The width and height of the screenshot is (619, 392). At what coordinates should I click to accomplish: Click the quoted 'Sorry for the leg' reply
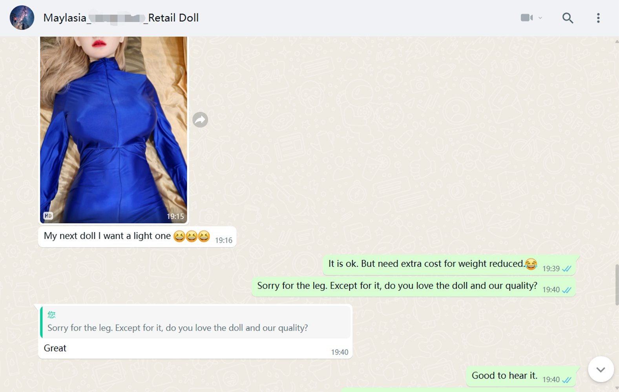[x=195, y=322]
